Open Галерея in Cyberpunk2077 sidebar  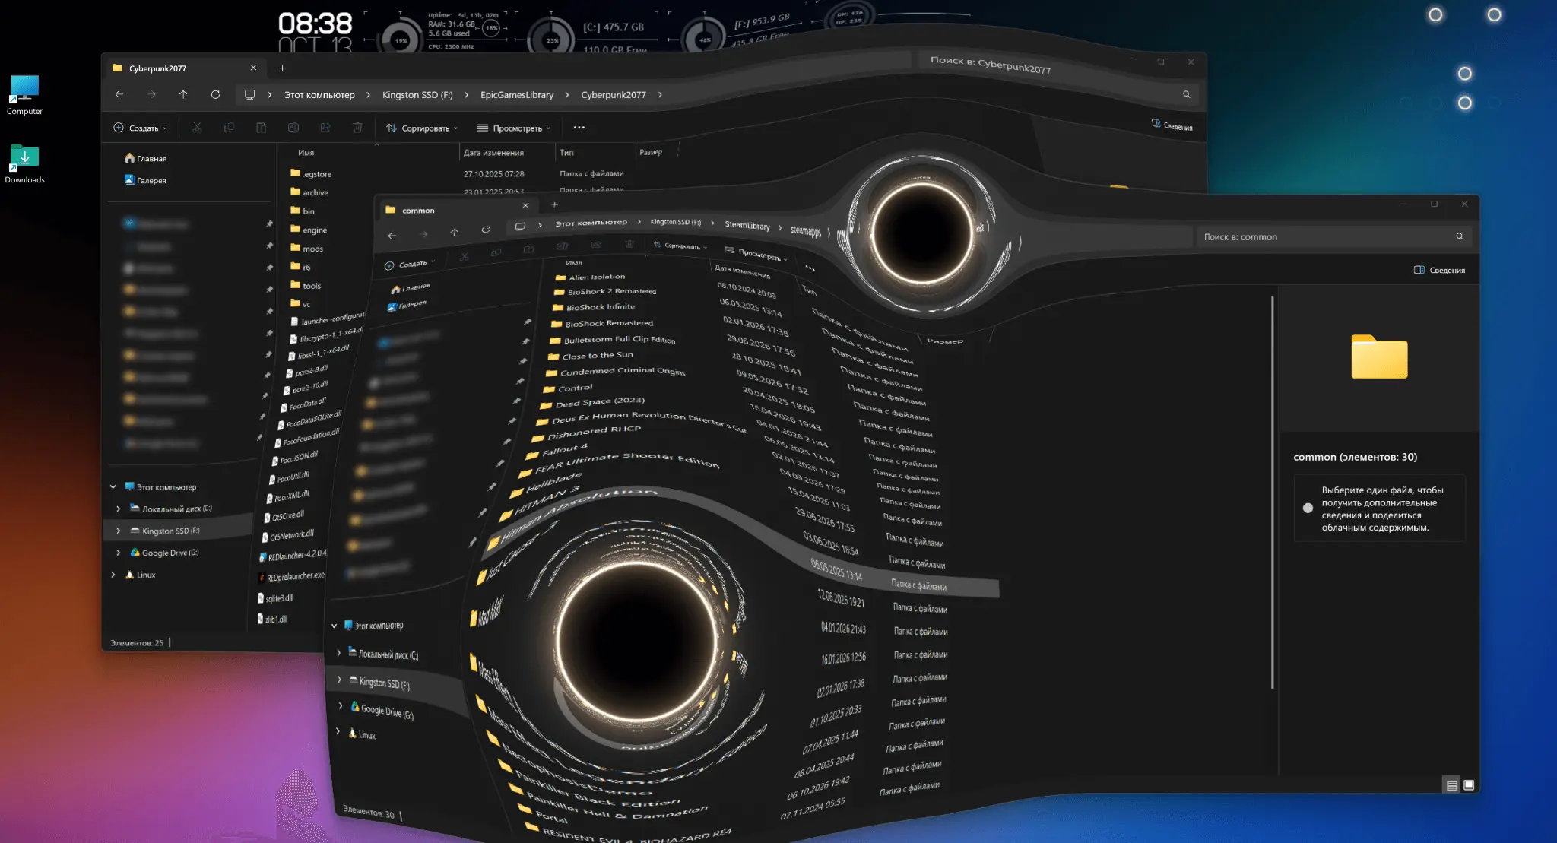(145, 180)
